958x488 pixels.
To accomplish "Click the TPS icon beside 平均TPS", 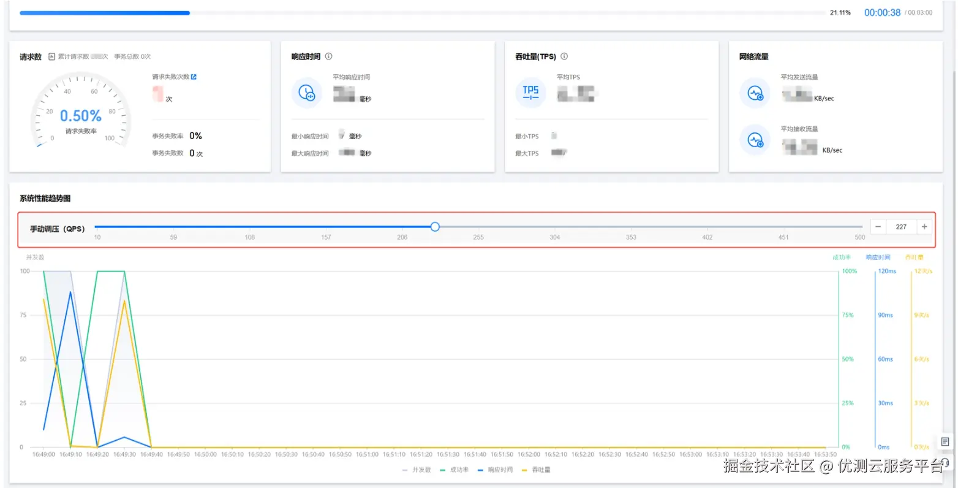I will point(530,93).
